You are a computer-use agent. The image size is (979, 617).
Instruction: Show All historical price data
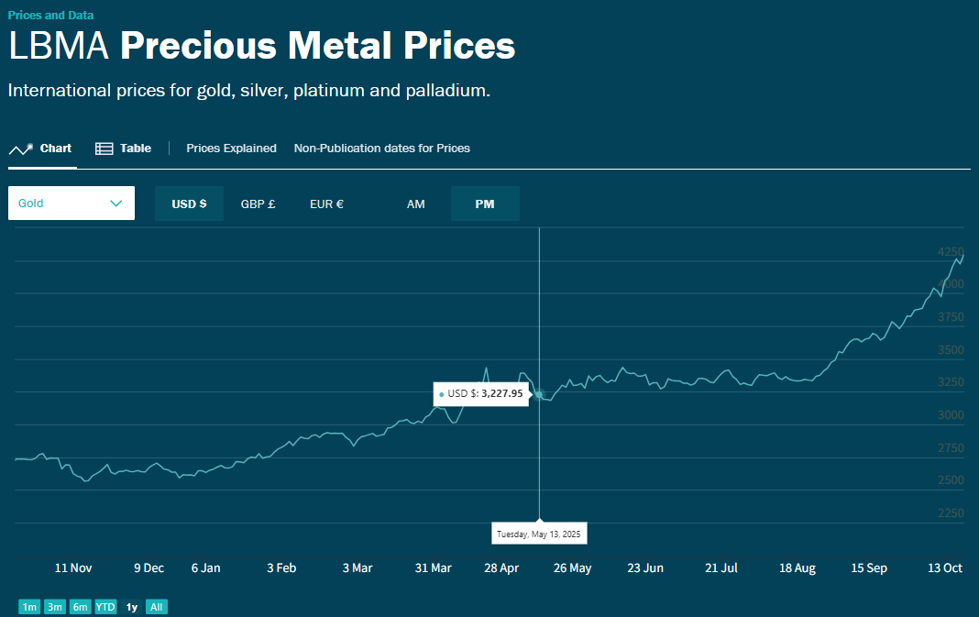pos(157,607)
